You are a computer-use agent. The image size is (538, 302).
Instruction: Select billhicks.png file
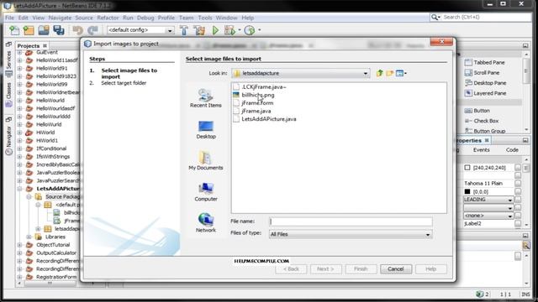point(254,95)
